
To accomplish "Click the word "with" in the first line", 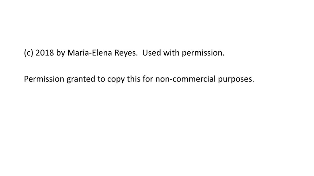I will pos(171,53).
